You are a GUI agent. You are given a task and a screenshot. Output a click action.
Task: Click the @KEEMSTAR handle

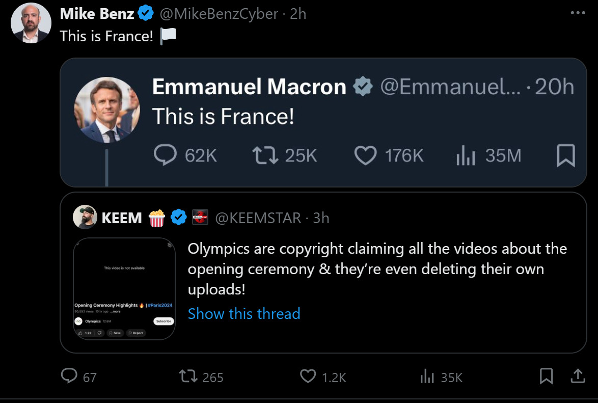[258, 218]
